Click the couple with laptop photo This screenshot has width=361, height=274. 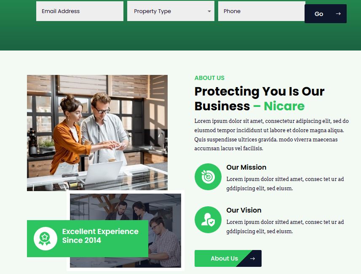[97, 133]
